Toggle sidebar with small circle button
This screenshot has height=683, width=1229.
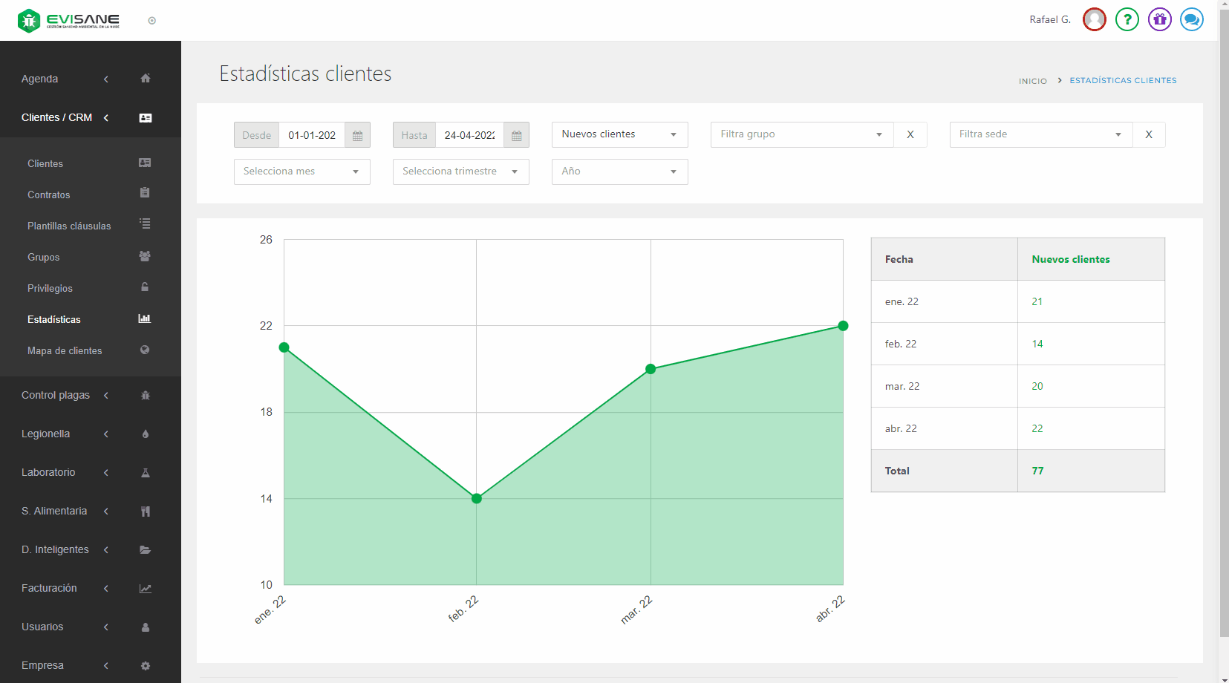point(152,21)
